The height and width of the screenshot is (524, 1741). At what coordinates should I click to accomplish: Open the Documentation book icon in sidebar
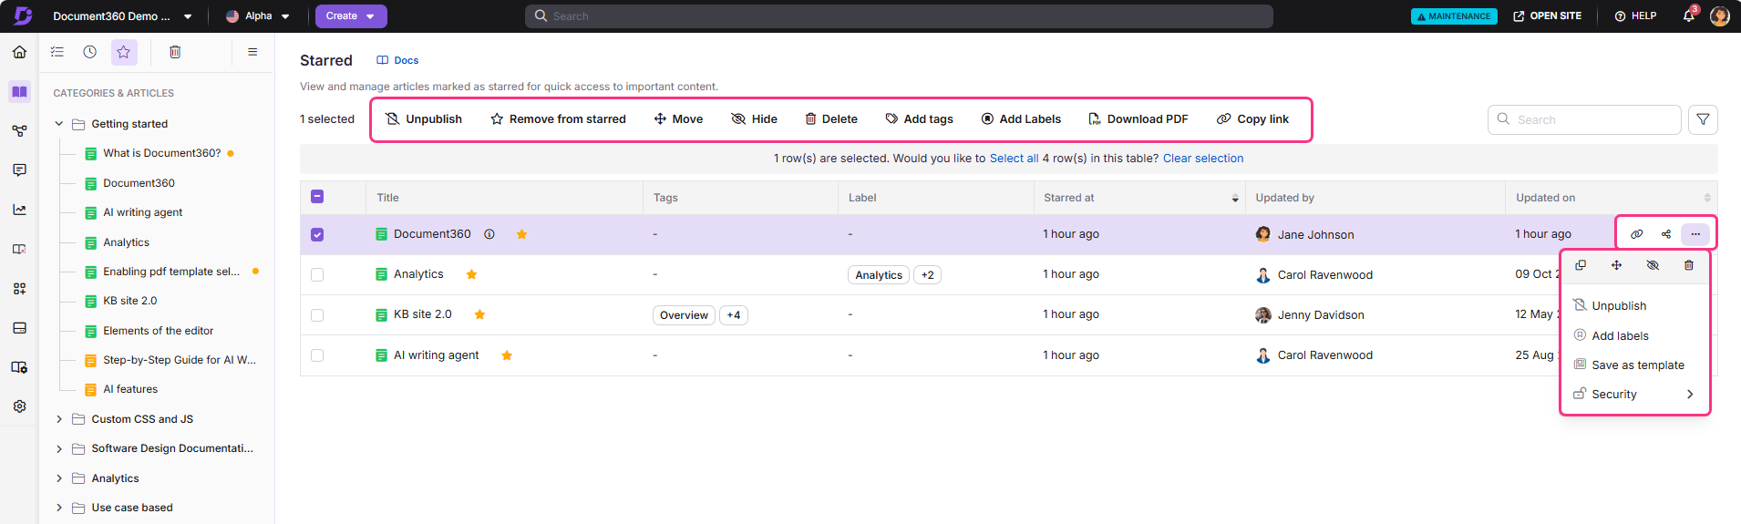click(x=19, y=92)
